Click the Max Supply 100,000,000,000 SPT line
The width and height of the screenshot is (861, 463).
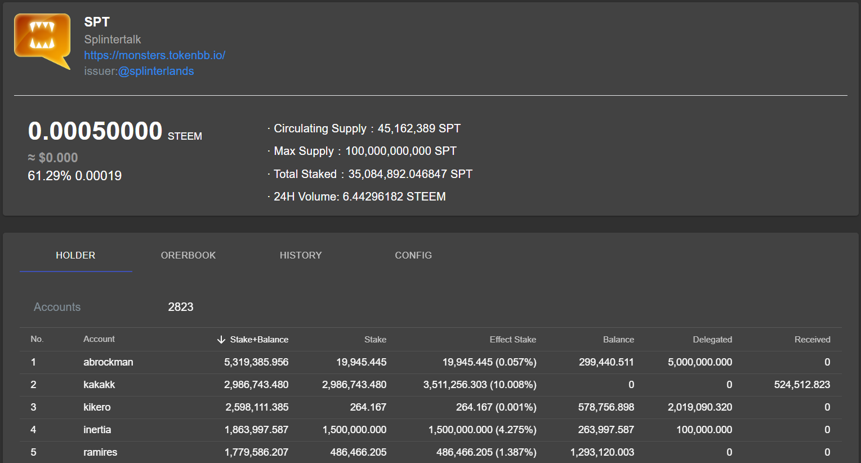362,151
